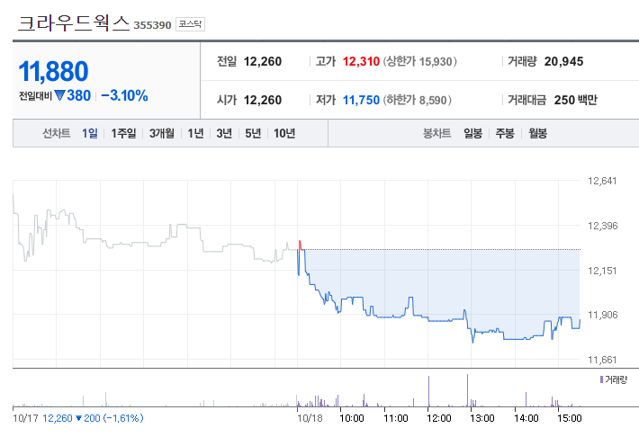
Task: Click the current price 11,880
Action: pyautogui.click(x=53, y=71)
